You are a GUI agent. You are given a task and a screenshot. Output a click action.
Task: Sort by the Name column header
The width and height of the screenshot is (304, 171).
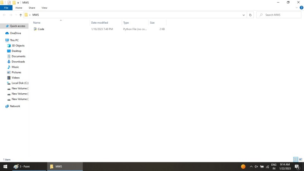pyautogui.click(x=60, y=22)
